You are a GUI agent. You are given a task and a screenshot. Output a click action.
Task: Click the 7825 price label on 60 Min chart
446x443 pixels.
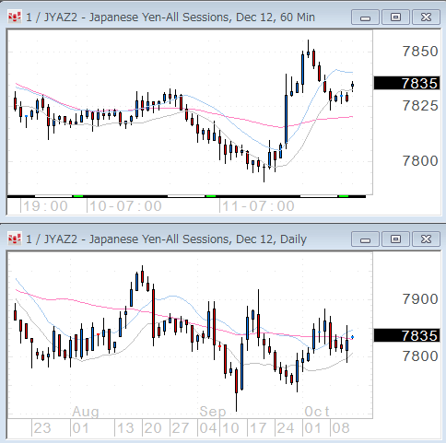(420, 106)
